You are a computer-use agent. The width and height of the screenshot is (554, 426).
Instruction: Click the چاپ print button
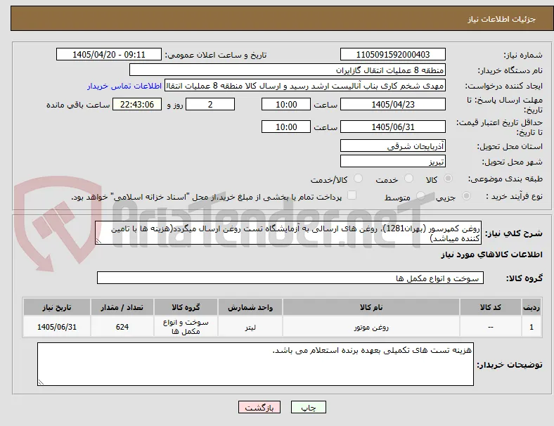308,407
